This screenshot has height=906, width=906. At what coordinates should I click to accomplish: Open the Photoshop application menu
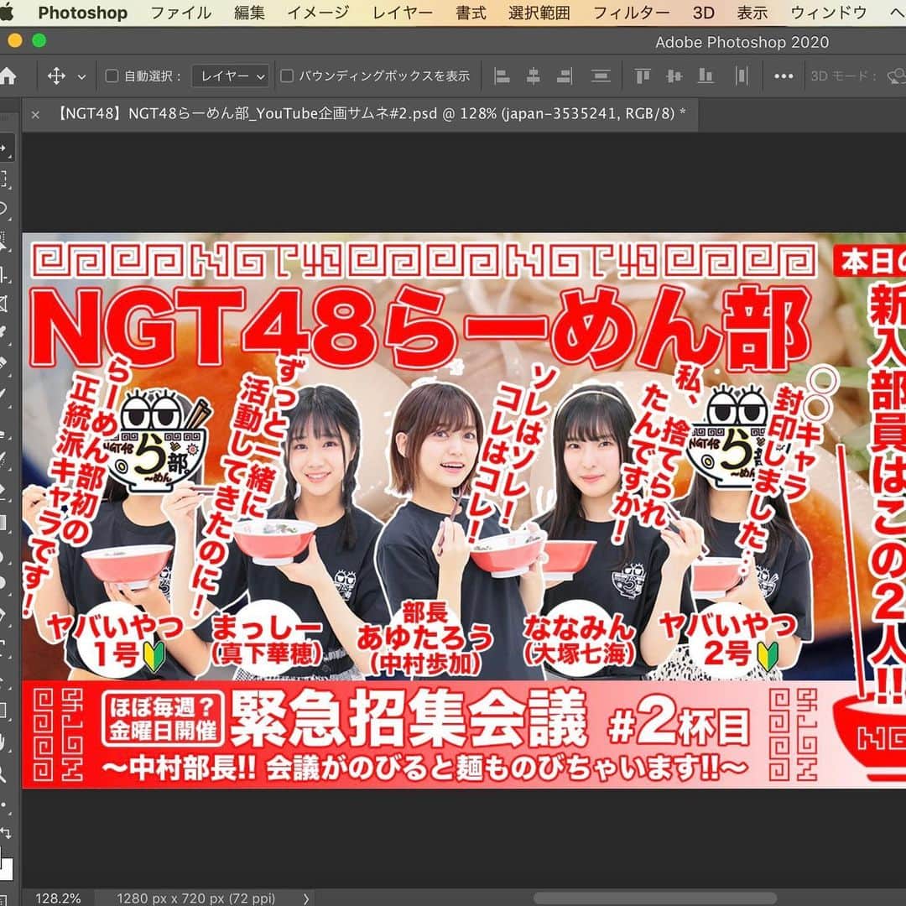tap(82, 13)
